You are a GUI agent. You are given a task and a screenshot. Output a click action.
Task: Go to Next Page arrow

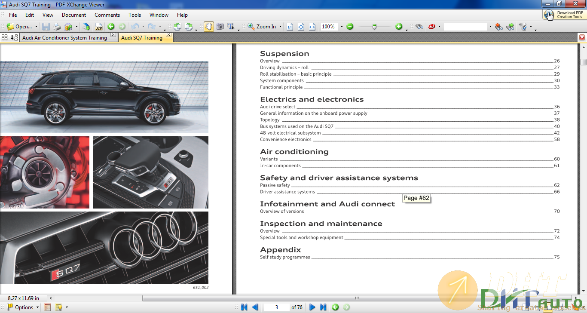click(x=312, y=307)
